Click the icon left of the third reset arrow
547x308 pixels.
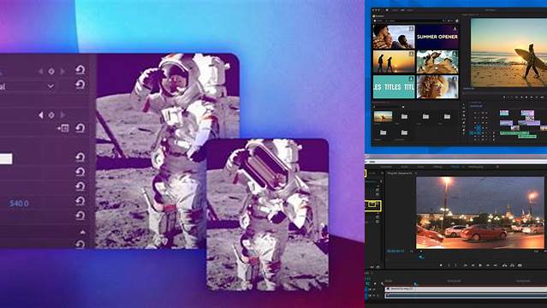point(62,128)
